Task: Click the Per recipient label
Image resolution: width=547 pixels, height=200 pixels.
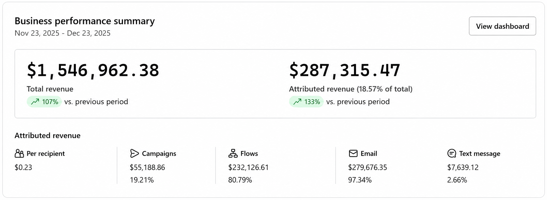Action: pyautogui.click(x=46, y=154)
